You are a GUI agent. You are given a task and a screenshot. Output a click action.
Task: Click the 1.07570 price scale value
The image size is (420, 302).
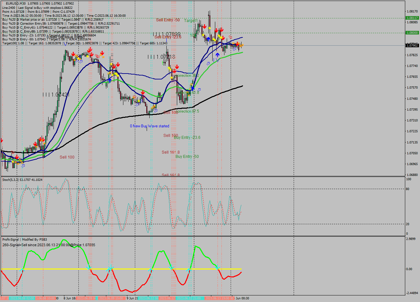pos(412,88)
